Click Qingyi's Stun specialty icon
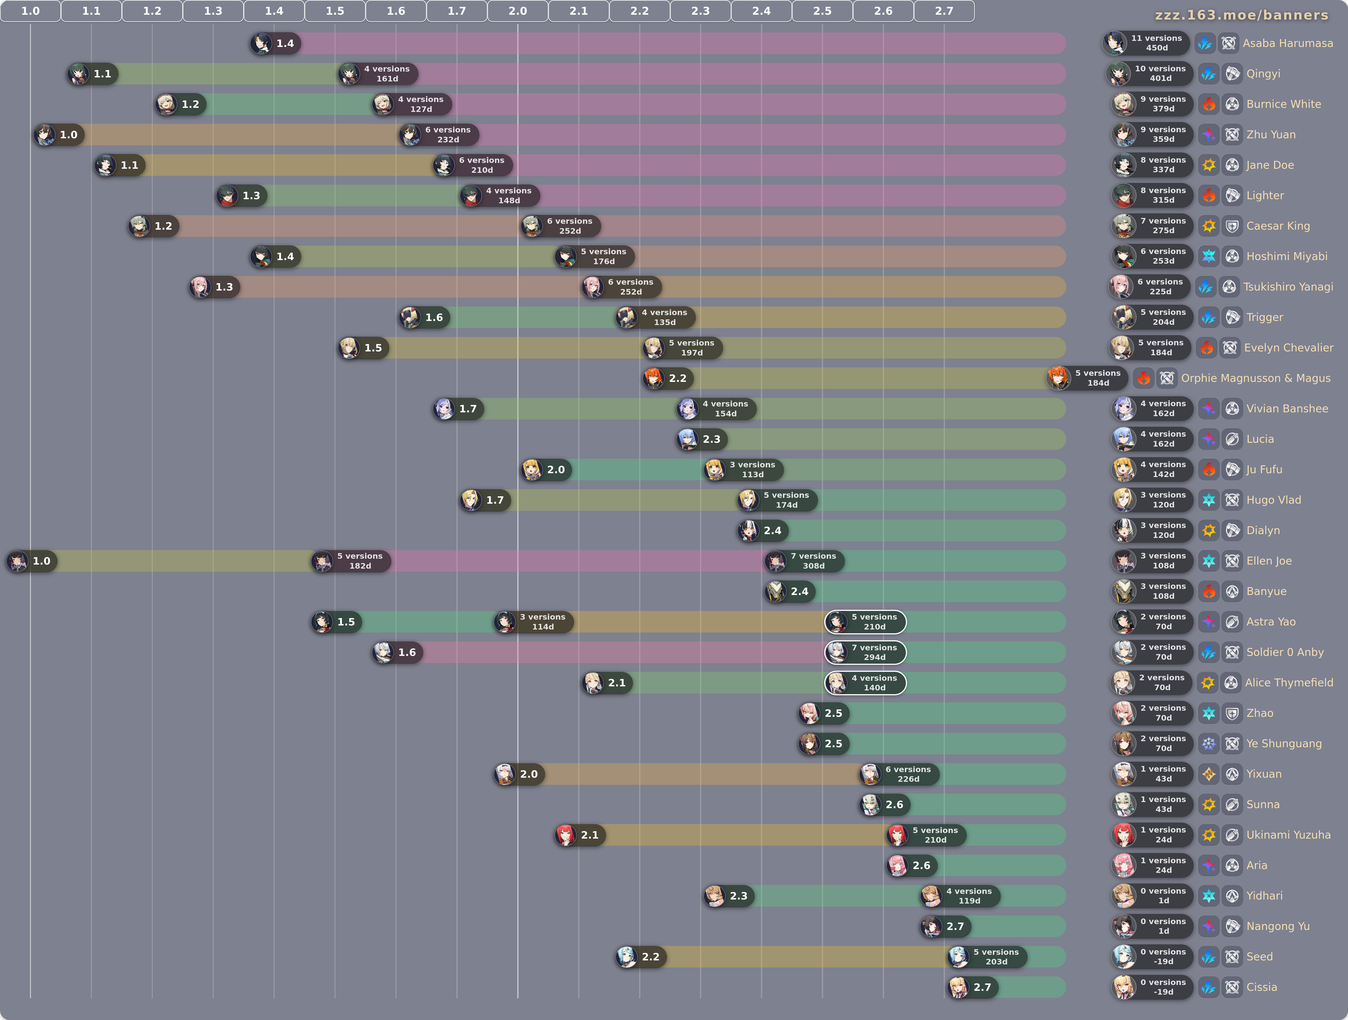This screenshot has height=1020, width=1348. point(1232,74)
